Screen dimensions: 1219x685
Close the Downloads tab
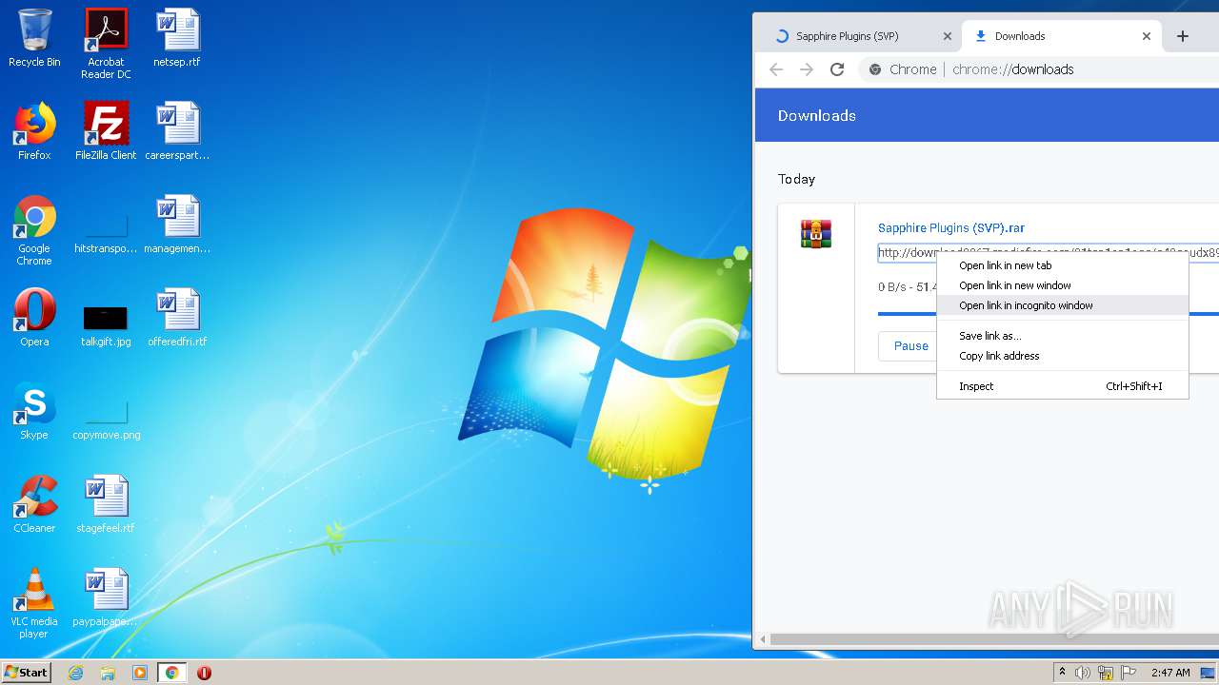(x=1147, y=36)
